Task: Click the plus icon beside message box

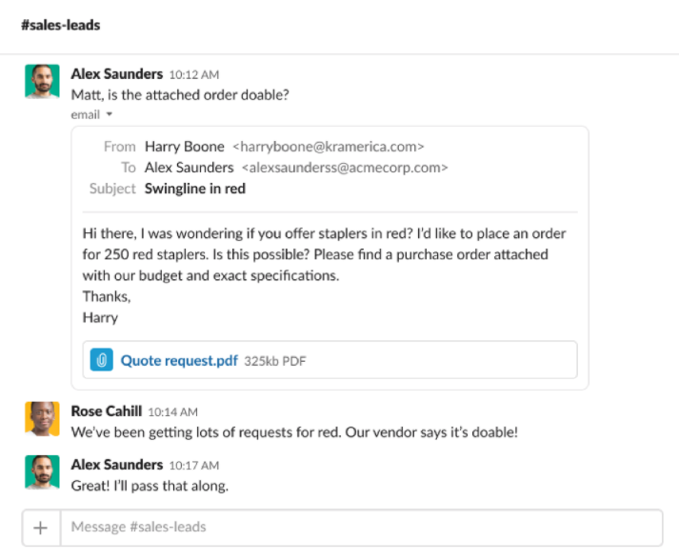Action: (41, 527)
